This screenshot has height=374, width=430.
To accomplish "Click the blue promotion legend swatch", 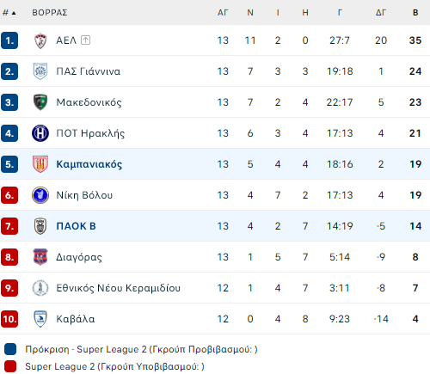I will [10, 349].
